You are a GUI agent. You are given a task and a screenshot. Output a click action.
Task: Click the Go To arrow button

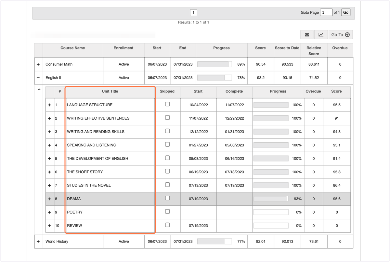click(340, 34)
